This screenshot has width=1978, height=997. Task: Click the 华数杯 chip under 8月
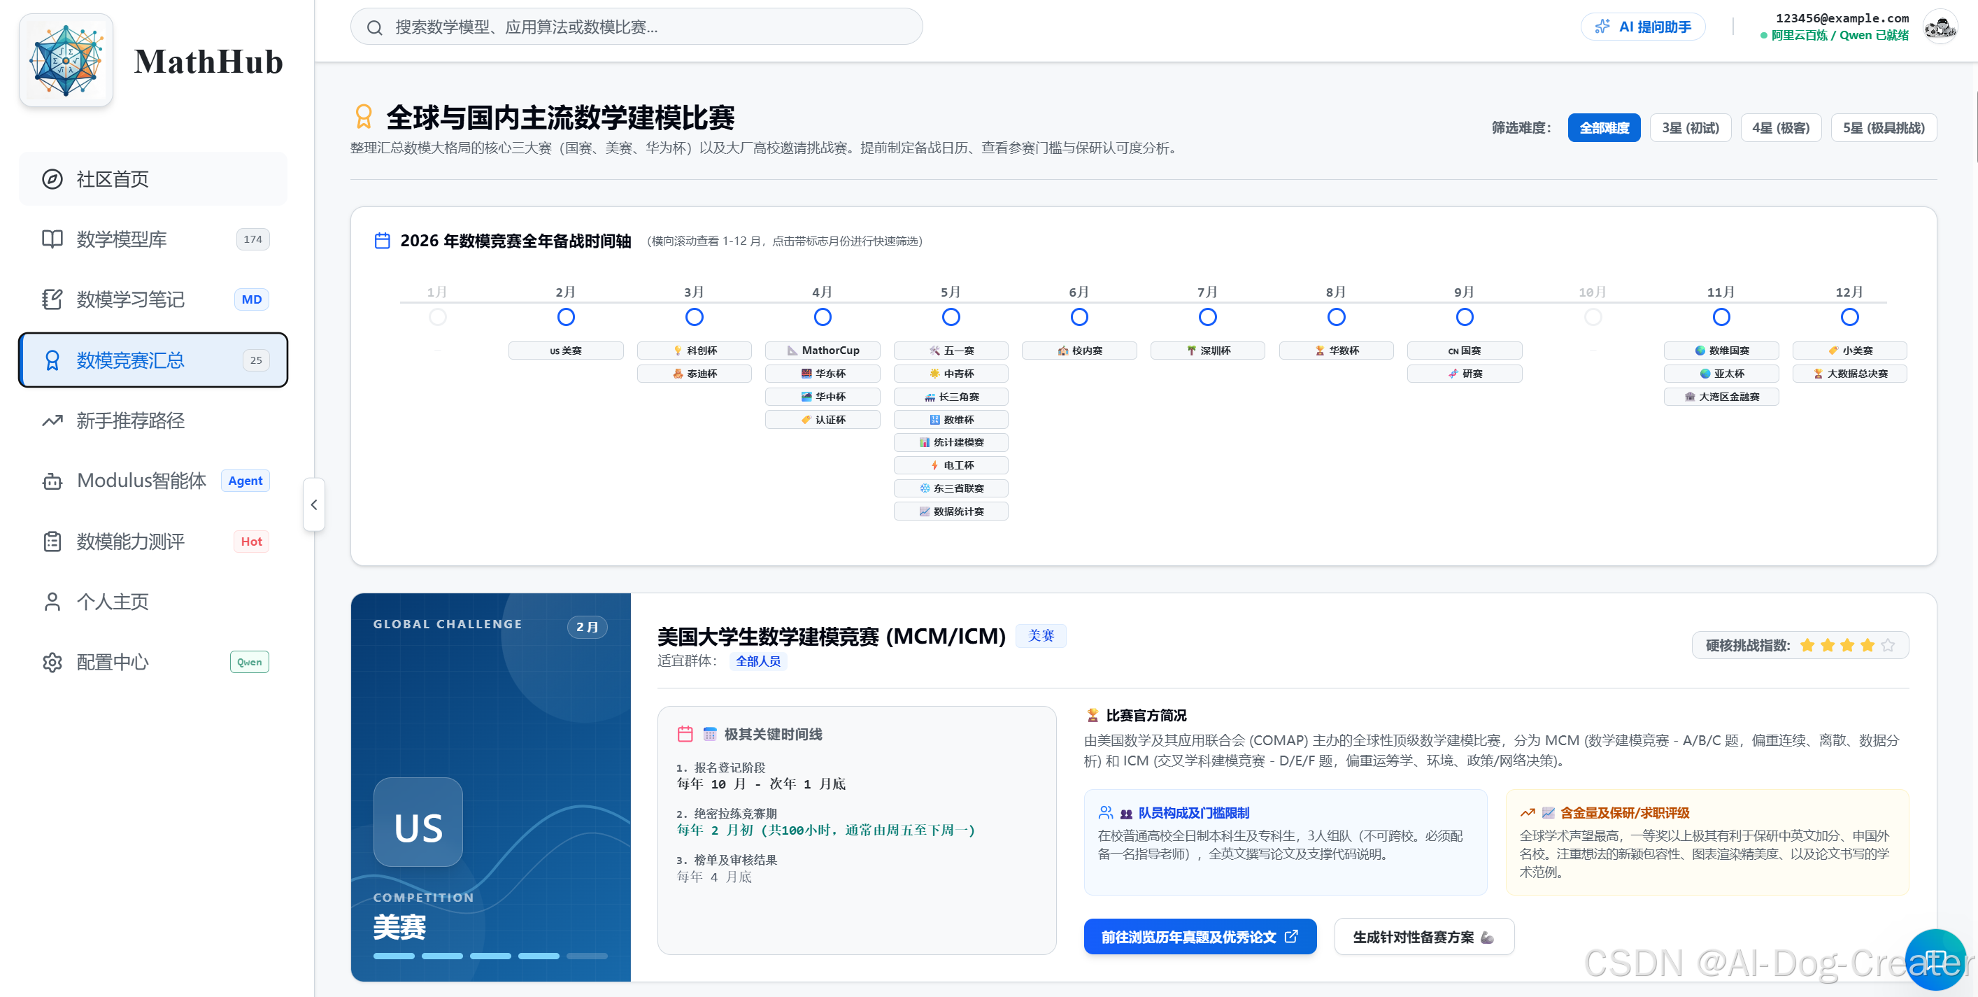pos(1337,351)
